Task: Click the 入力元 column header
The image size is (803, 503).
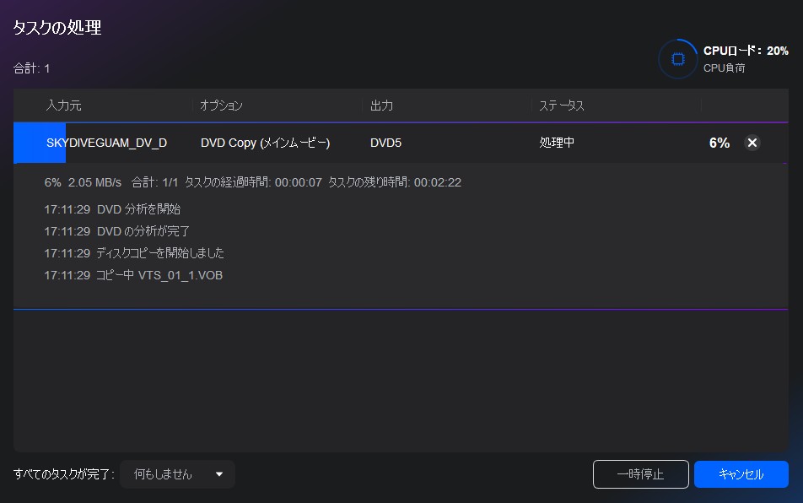Action: coord(63,105)
